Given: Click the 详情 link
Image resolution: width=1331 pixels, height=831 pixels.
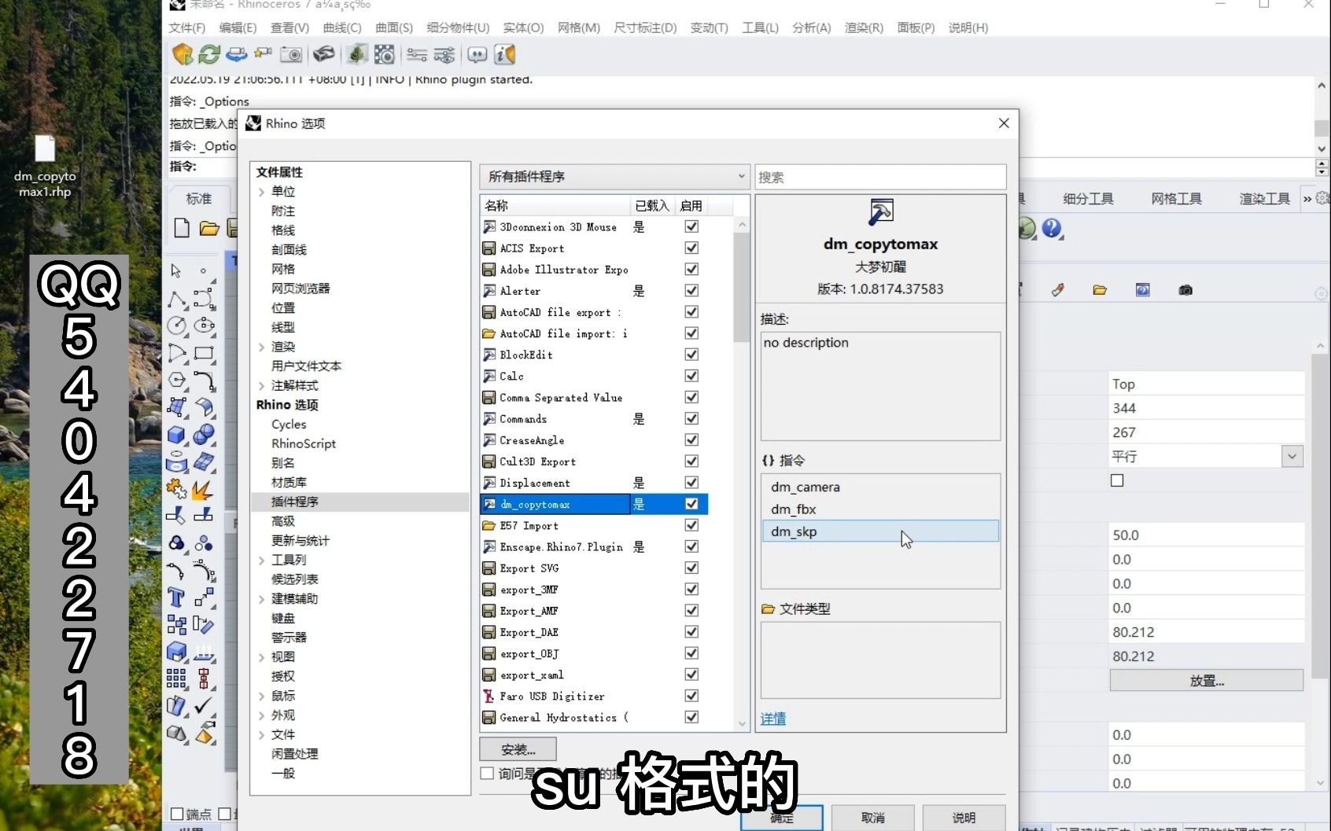Looking at the screenshot, I should point(773,719).
